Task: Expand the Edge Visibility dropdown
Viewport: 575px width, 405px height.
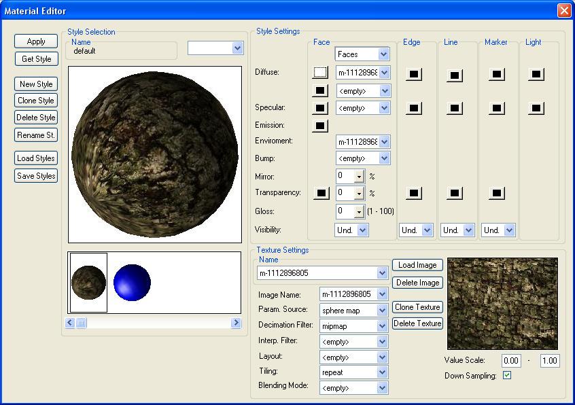Action: [427, 230]
